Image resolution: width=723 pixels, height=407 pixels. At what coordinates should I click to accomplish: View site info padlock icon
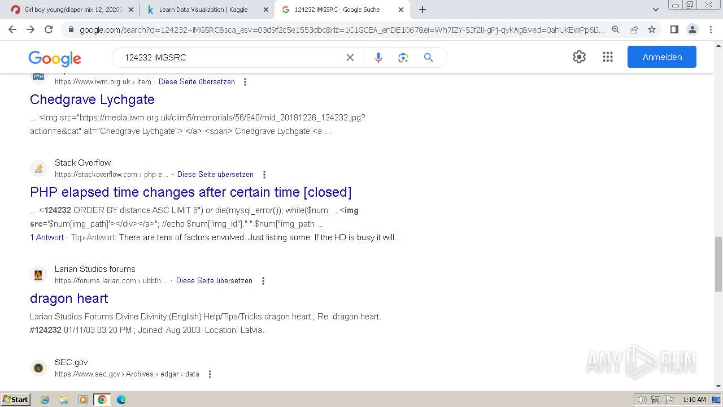point(71,30)
